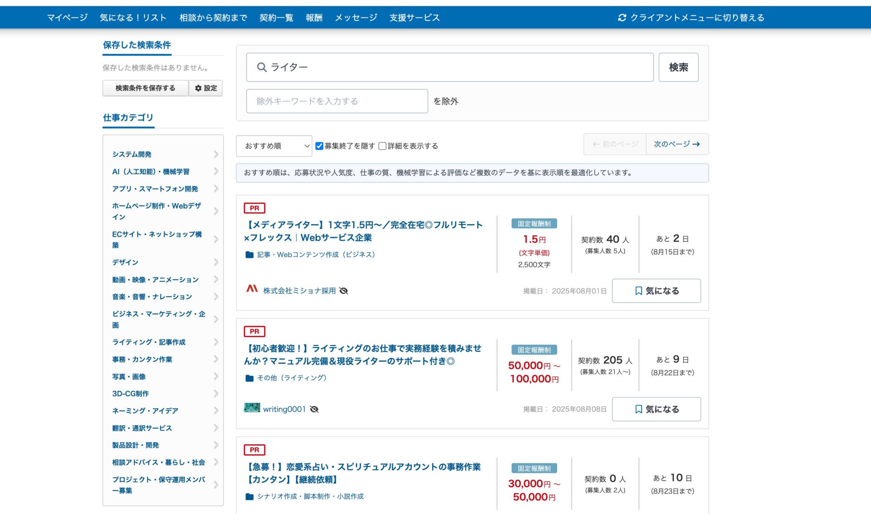The image size is (871, 514).
Task: Toggle the eye-slash icon next to 株式会社ミショナ採用
Action: 344,291
